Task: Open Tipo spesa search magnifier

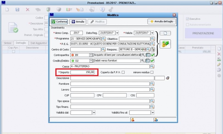Action: click(152, 101)
